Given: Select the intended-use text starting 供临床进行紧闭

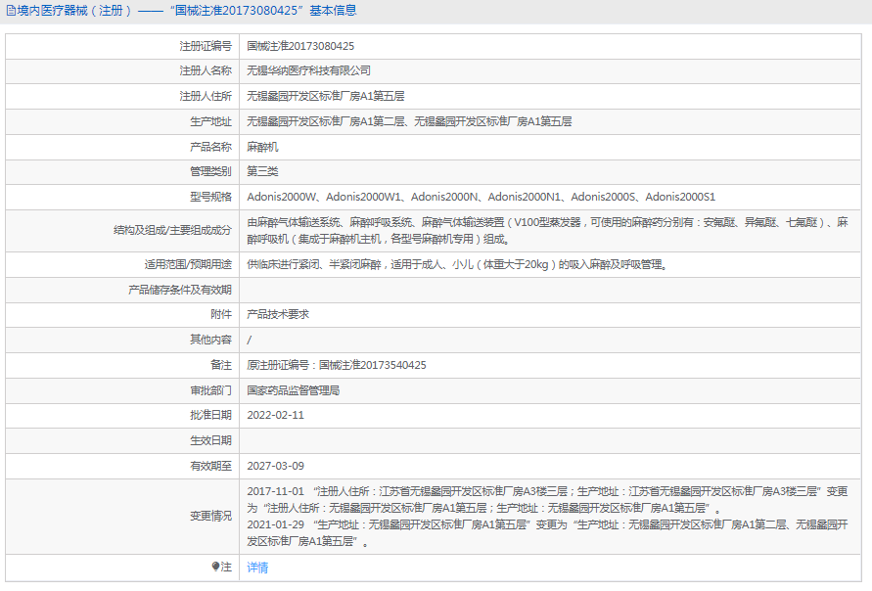Looking at the screenshot, I should point(457,264).
